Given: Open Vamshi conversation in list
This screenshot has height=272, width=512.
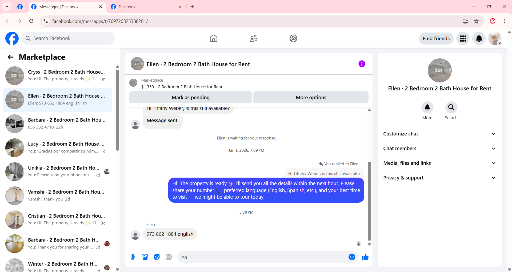Looking at the screenshot, I should point(57,196).
